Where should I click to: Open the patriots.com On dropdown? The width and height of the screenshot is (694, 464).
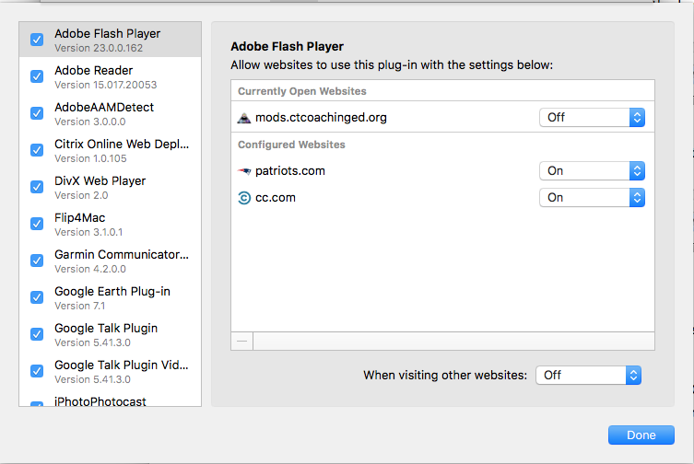(592, 171)
